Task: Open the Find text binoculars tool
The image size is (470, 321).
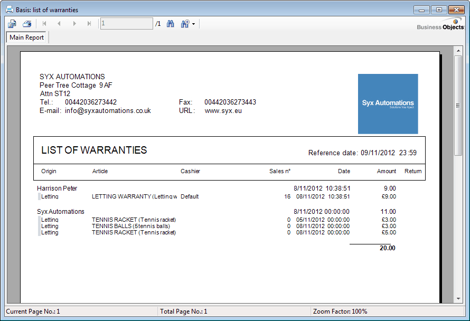Action: point(171,24)
